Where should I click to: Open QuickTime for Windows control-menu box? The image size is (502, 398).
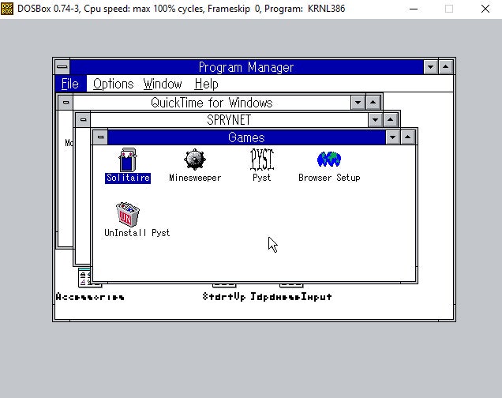[x=66, y=103]
